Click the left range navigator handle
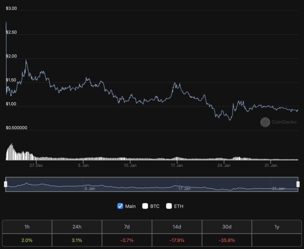 coord(6,184)
